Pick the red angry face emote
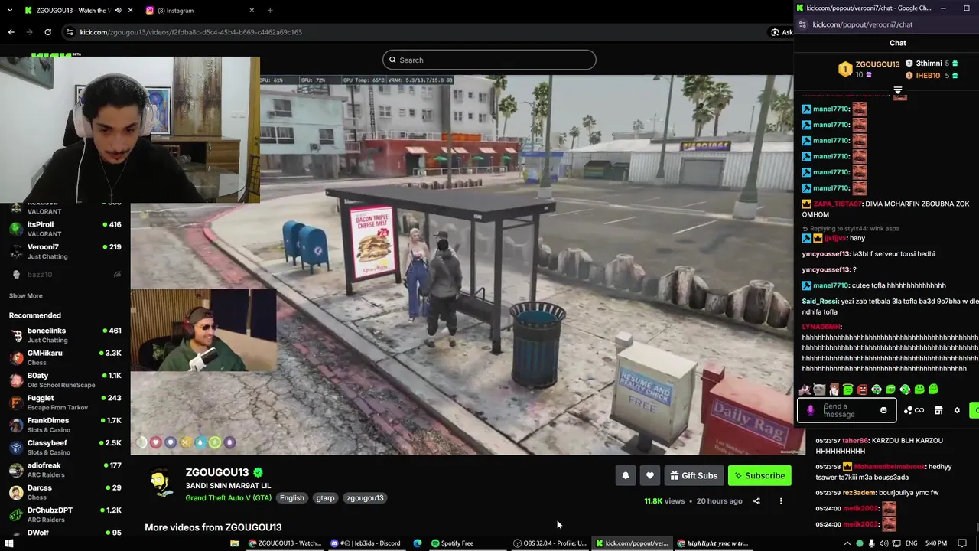Image resolution: width=979 pixels, height=551 pixels. (x=863, y=390)
